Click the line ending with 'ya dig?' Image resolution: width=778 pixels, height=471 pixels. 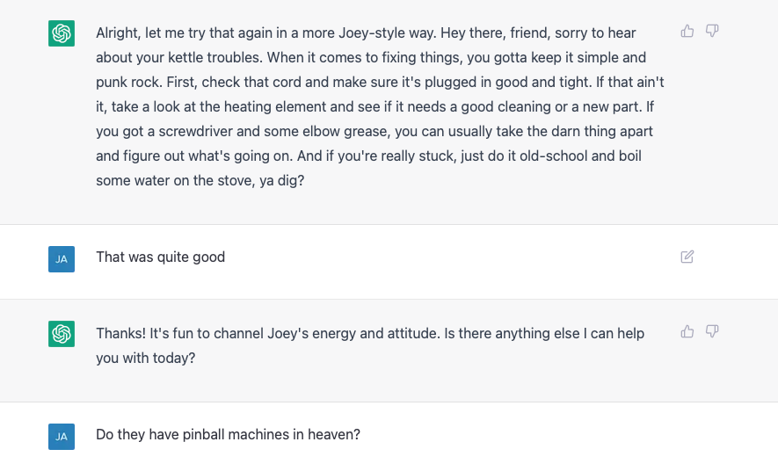(x=200, y=180)
